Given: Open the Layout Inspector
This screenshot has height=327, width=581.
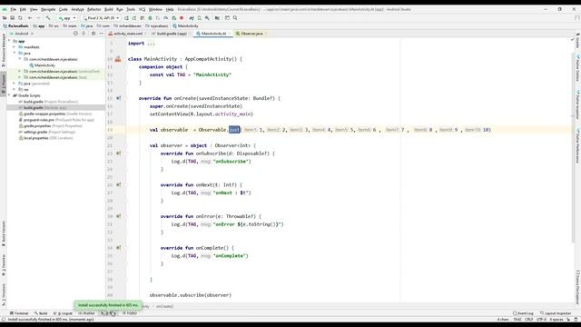Looking at the screenshot, I should click(x=556, y=313).
